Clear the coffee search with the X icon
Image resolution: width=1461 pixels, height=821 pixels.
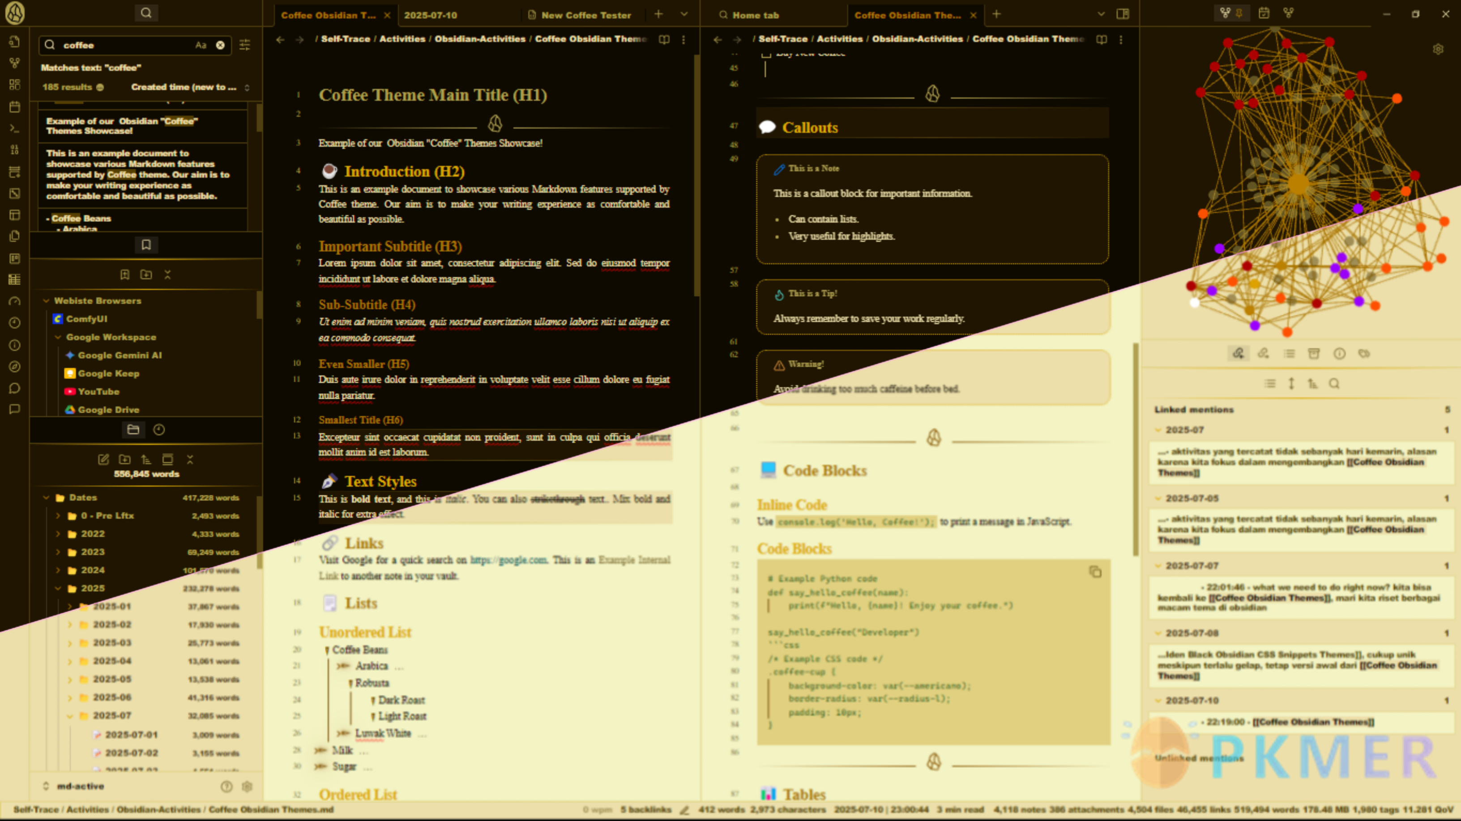220,45
